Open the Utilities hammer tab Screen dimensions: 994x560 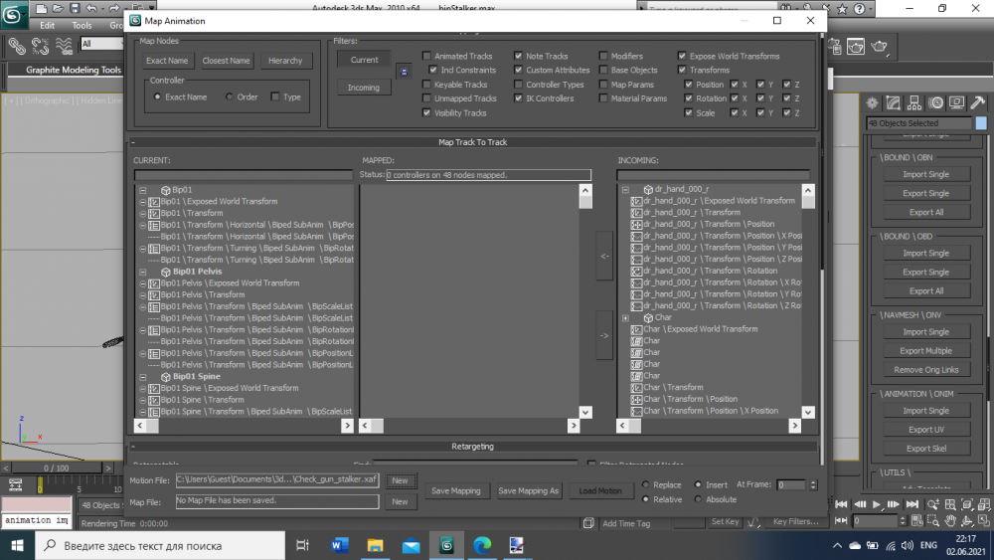[x=977, y=103]
